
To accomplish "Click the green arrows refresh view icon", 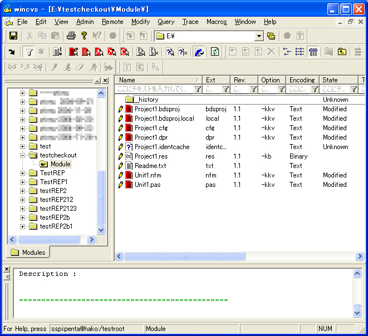I will (x=215, y=52).
